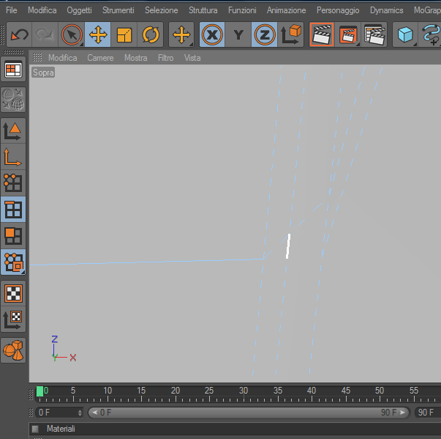Open the Struttura menu

click(x=203, y=10)
